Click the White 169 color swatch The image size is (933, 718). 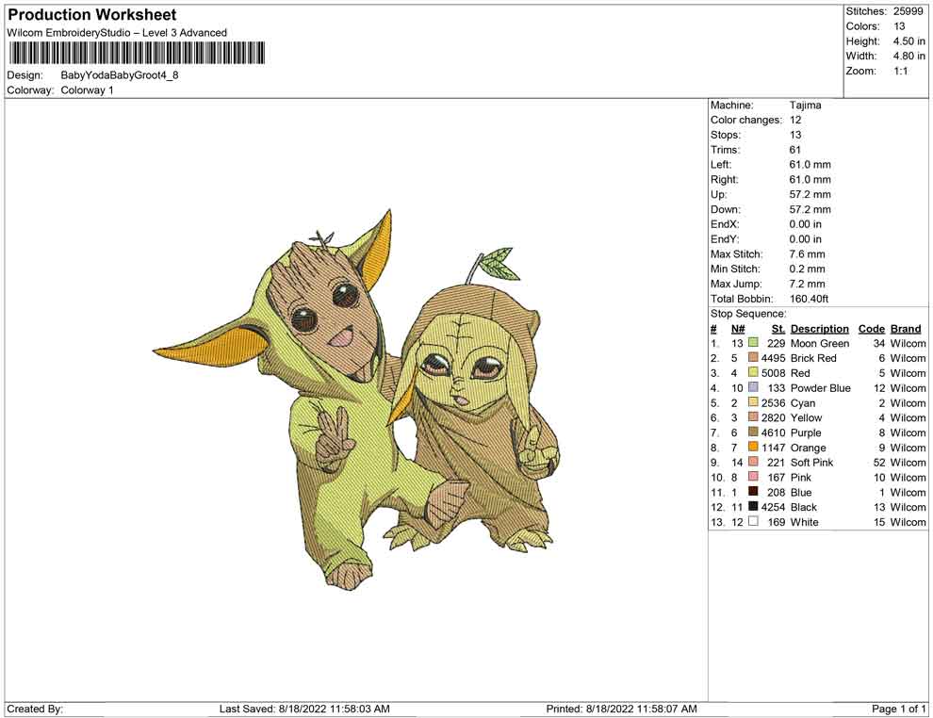753,521
